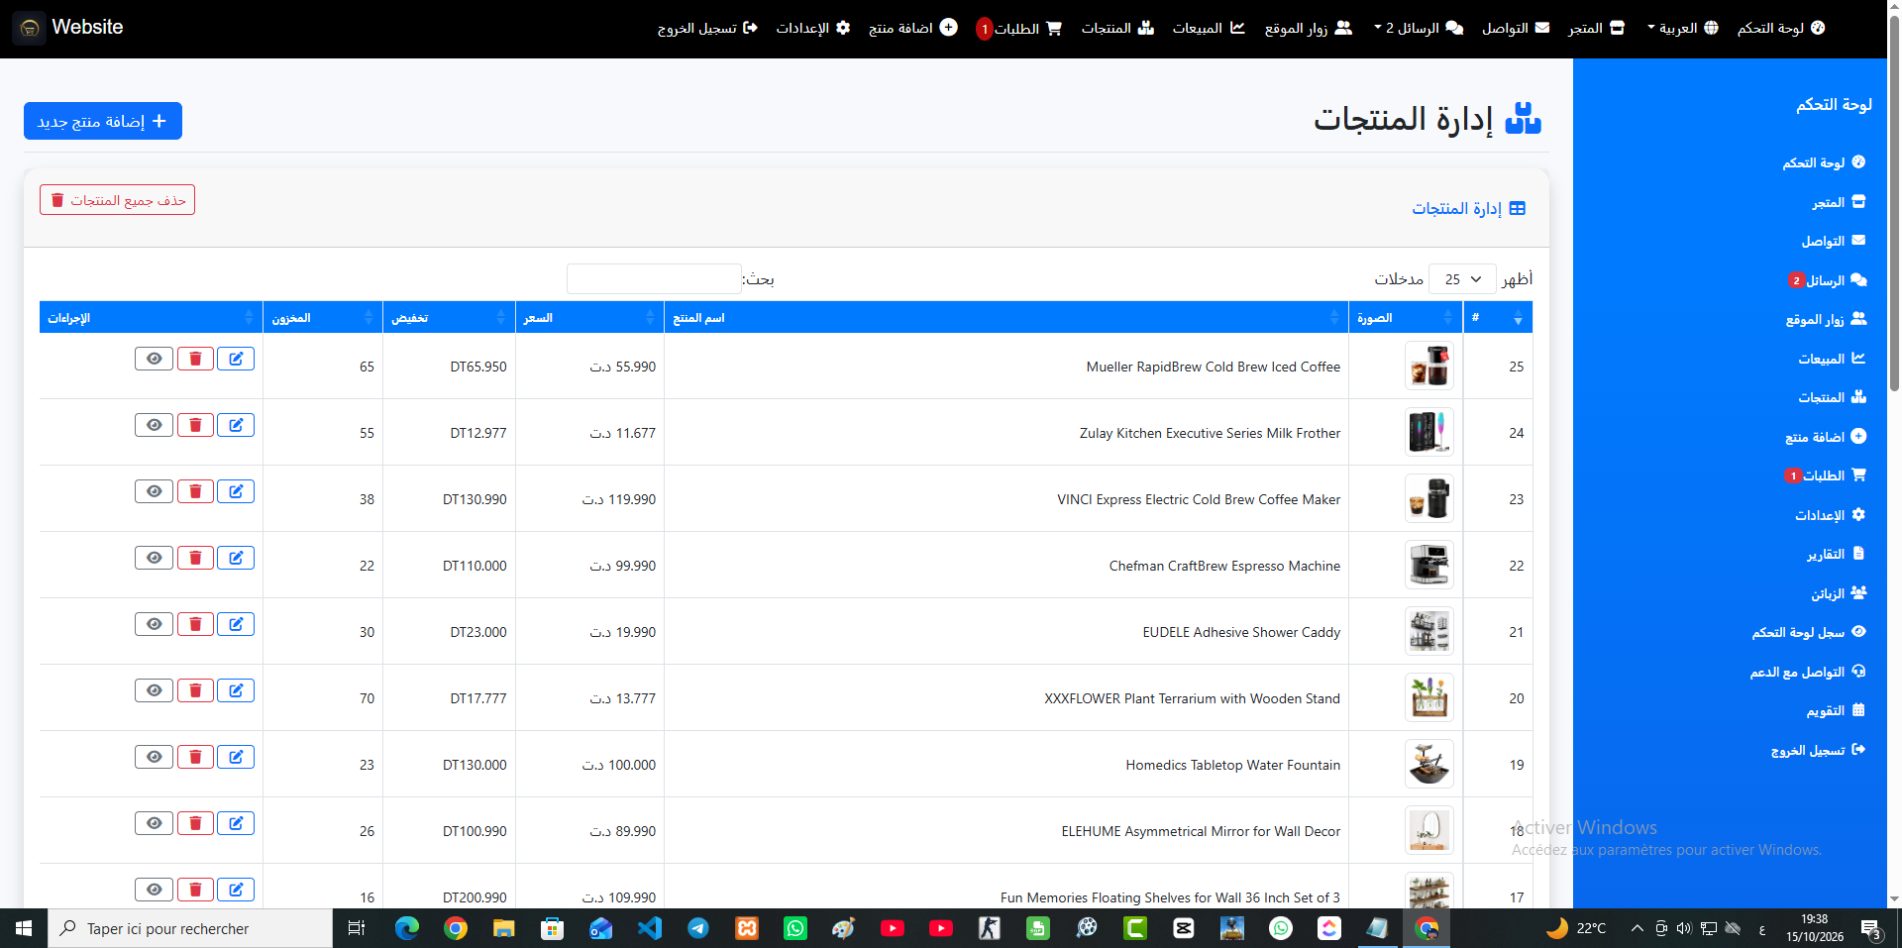Image resolution: width=1902 pixels, height=948 pixels.
Task: Open التقارير in the sidebar
Action: point(1836,554)
